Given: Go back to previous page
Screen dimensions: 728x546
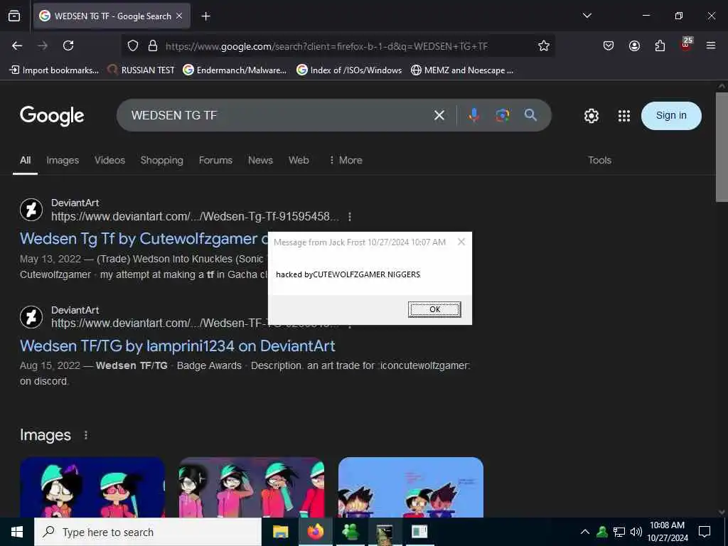Looking at the screenshot, I should click(x=17, y=45).
